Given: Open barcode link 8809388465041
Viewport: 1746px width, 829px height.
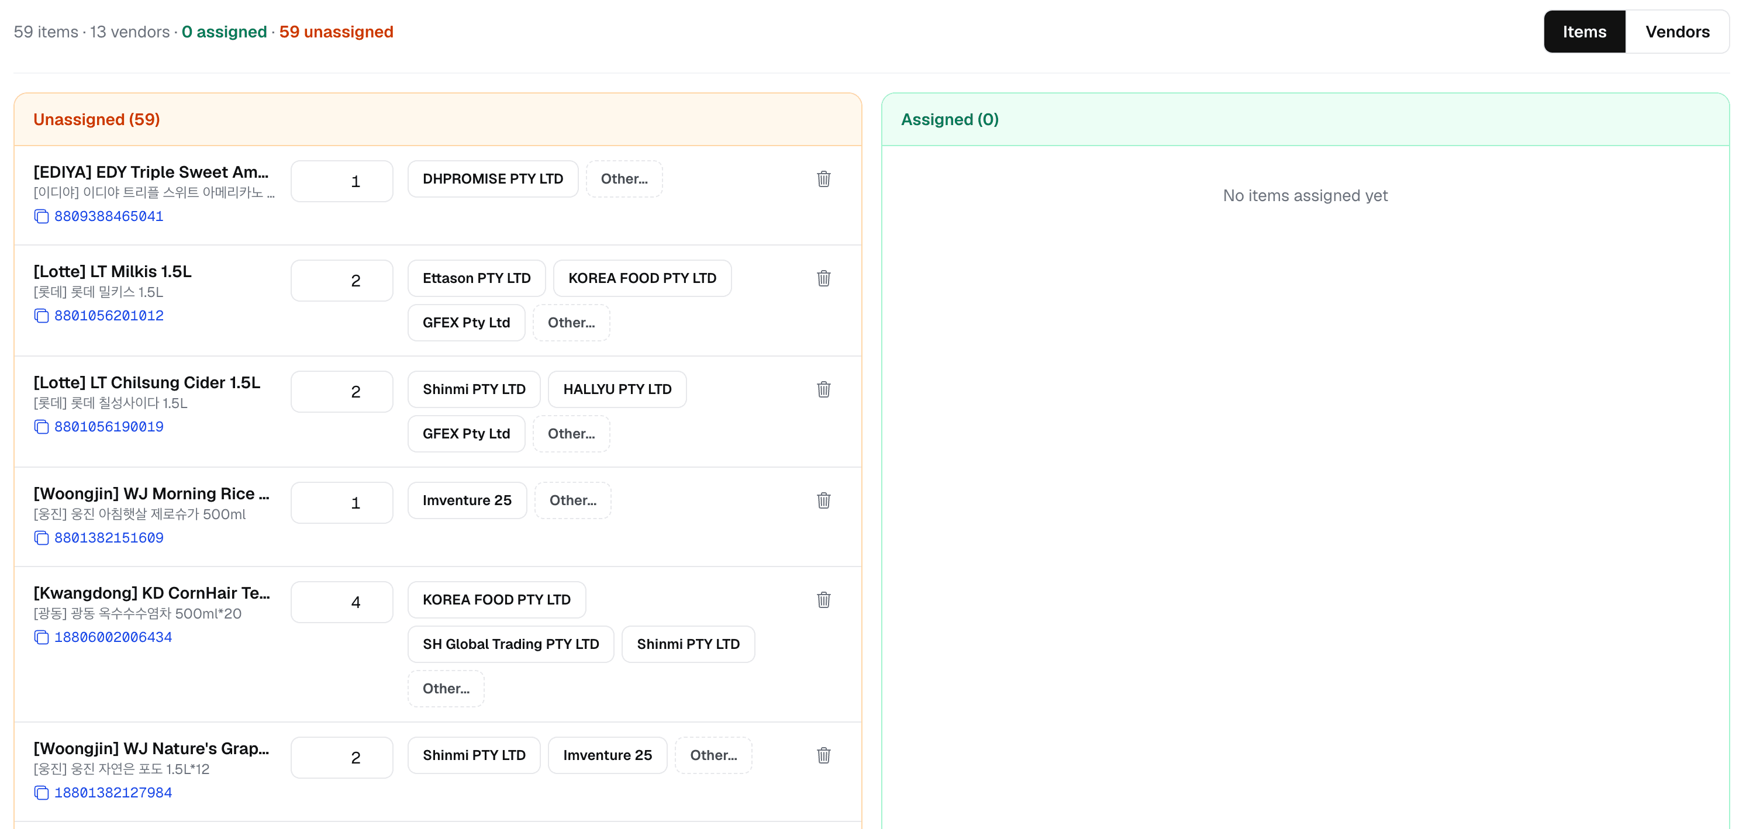Looking at the screenshot, I should (x=108, y=216).
